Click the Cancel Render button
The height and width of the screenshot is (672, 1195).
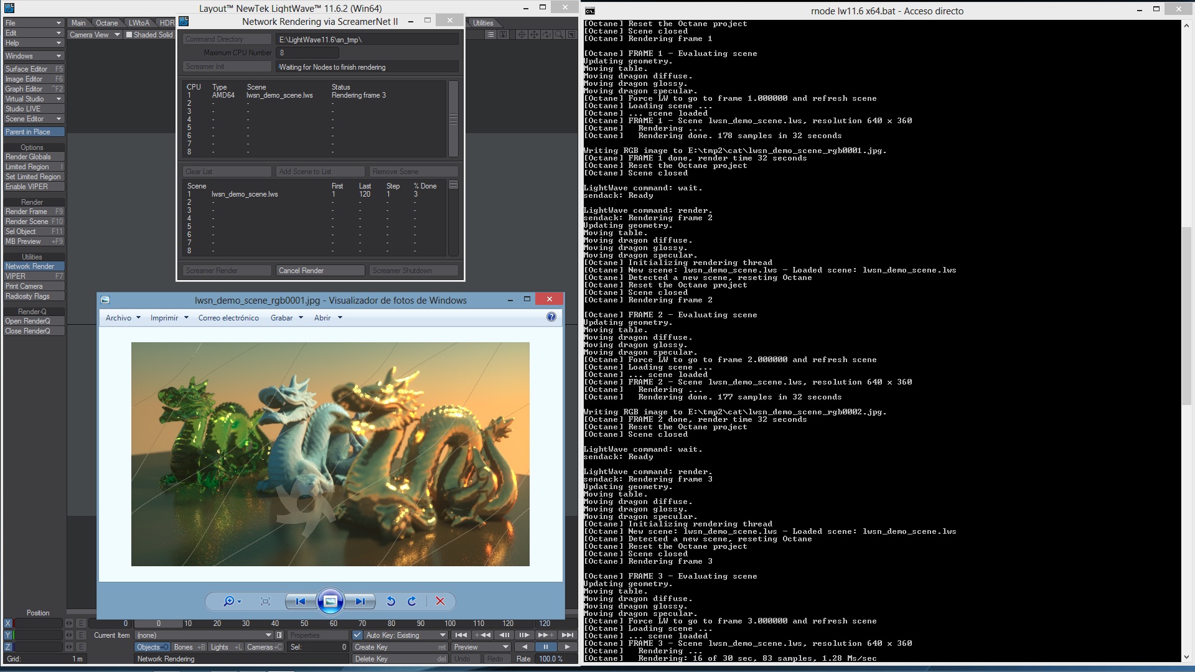pos(320,271)
